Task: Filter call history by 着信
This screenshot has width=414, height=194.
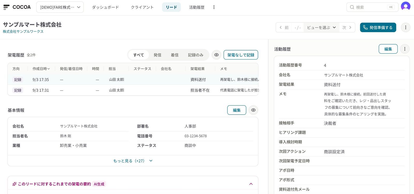Action: [x=175, y=55]
